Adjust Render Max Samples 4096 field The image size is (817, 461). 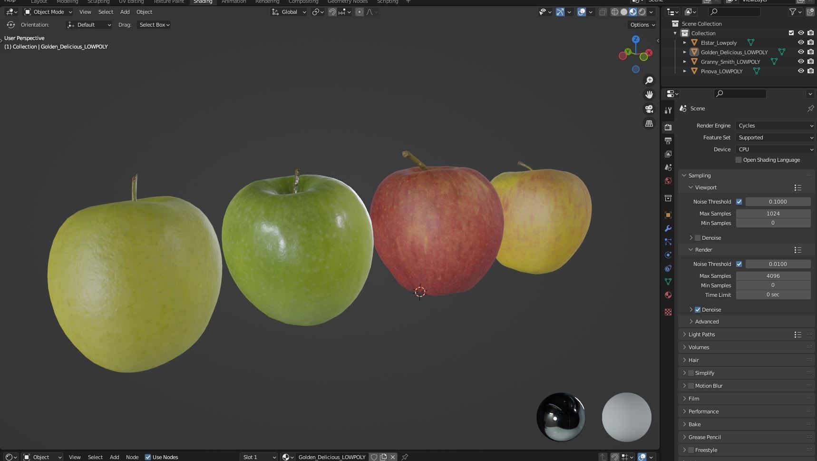773,276
